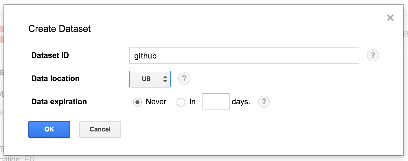Open the Data location US dropdown

click(150, 79)
